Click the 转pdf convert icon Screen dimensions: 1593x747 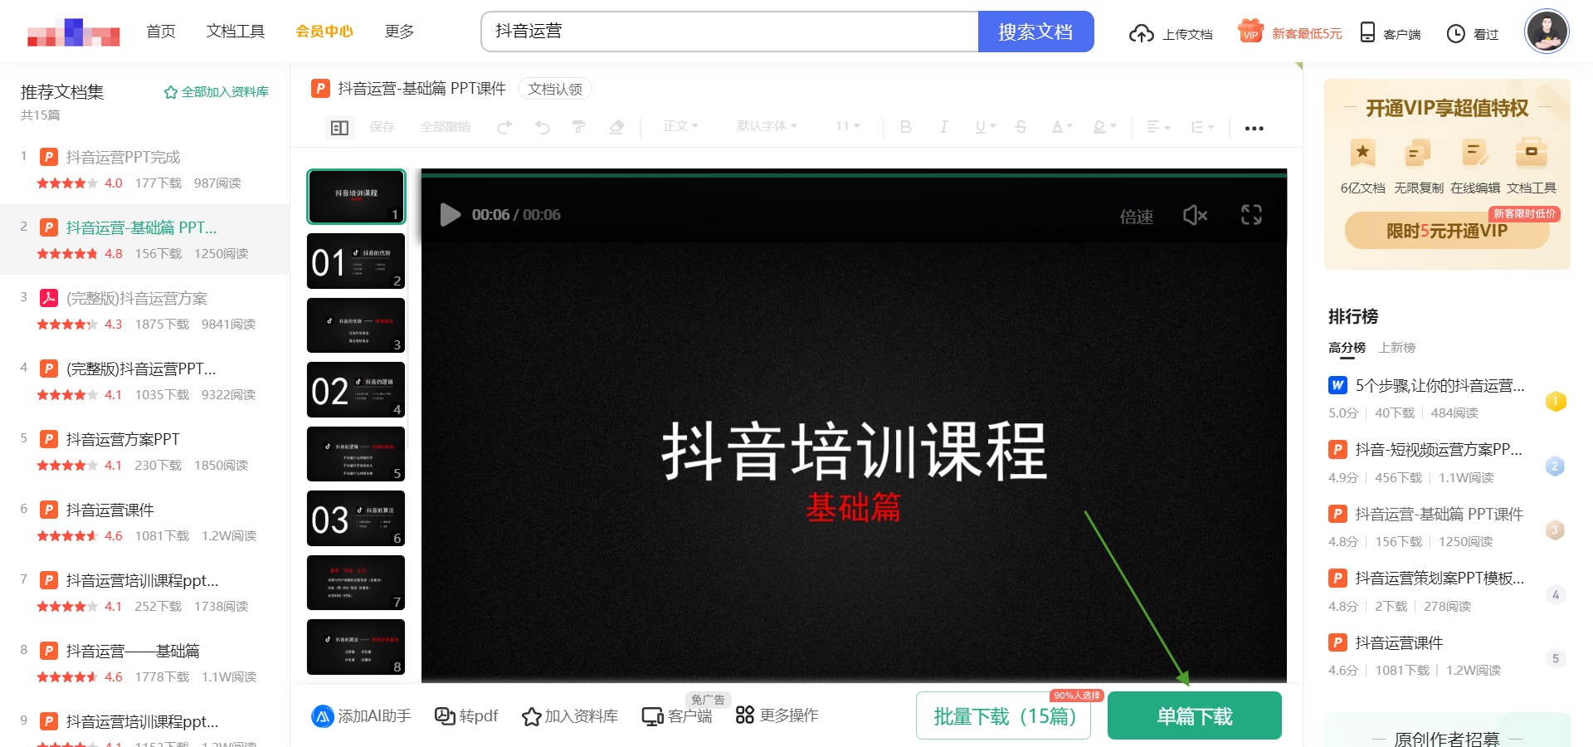(445, 715)
